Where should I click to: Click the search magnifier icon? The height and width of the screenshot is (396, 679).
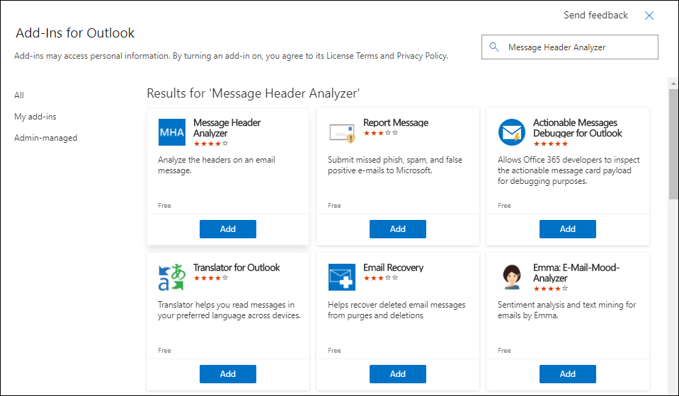tap(494, 47)
